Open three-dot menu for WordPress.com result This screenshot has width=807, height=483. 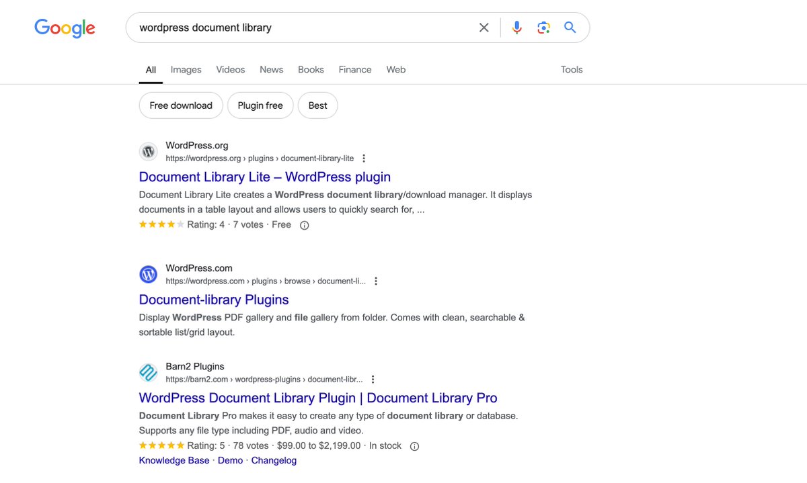pyautogui.click(x=376, y=281)
